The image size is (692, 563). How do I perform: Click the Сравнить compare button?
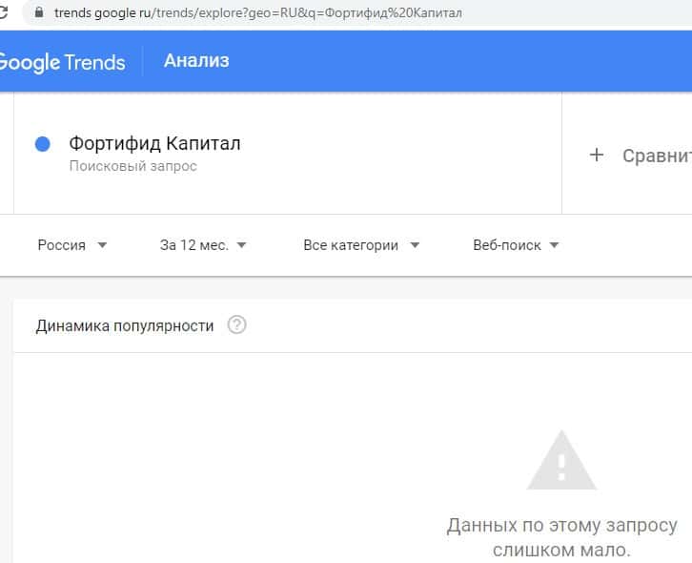click(656, 156)
